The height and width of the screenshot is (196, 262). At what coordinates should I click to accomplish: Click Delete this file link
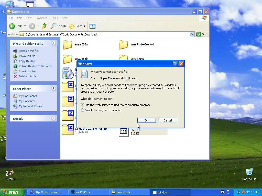(x=28, y=76)
